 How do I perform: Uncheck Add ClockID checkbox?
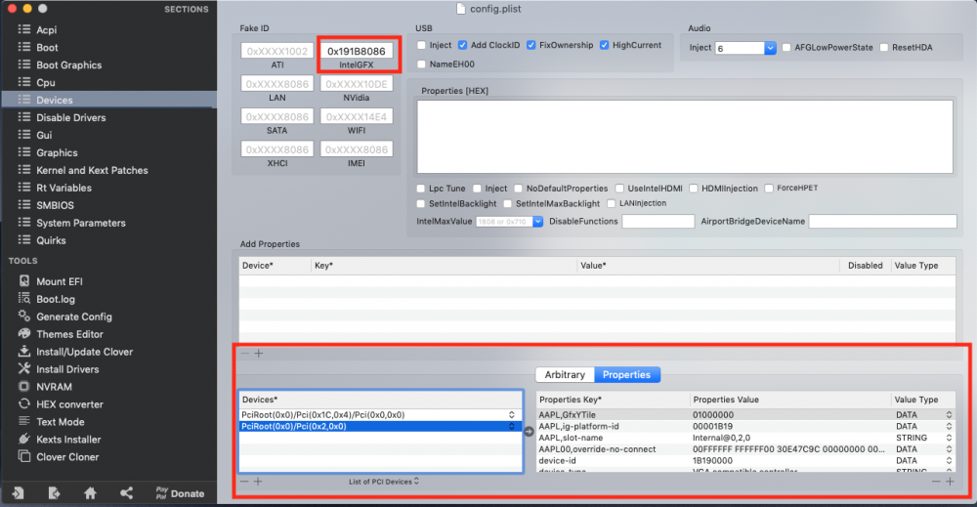click(x=462, y=45)
